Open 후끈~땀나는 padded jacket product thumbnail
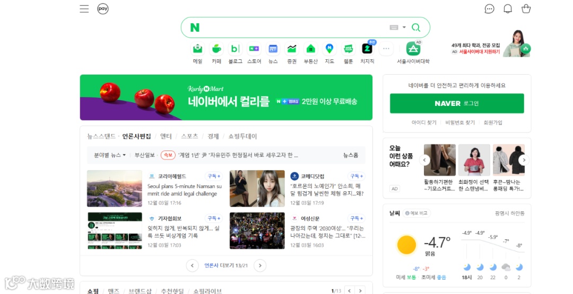 click(x=509, y=160)
